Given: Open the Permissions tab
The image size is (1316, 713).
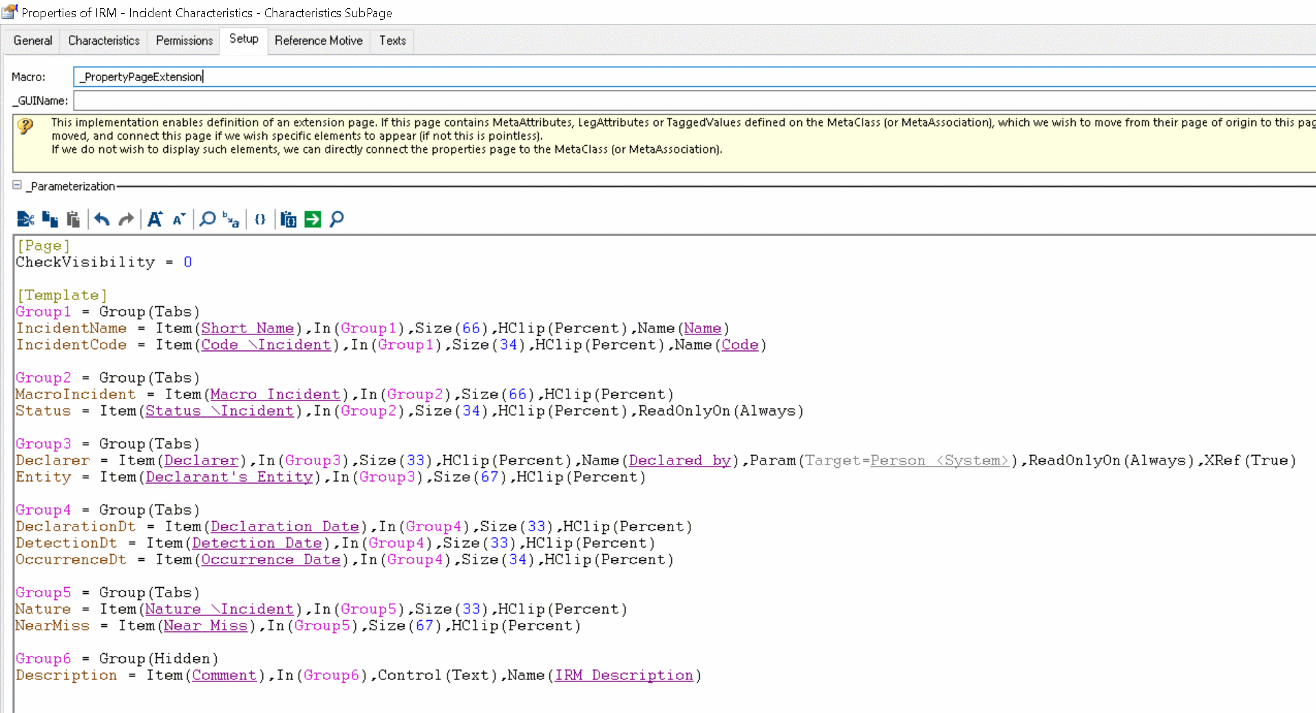Looking at the screenshot, I should tap(184, 41).
